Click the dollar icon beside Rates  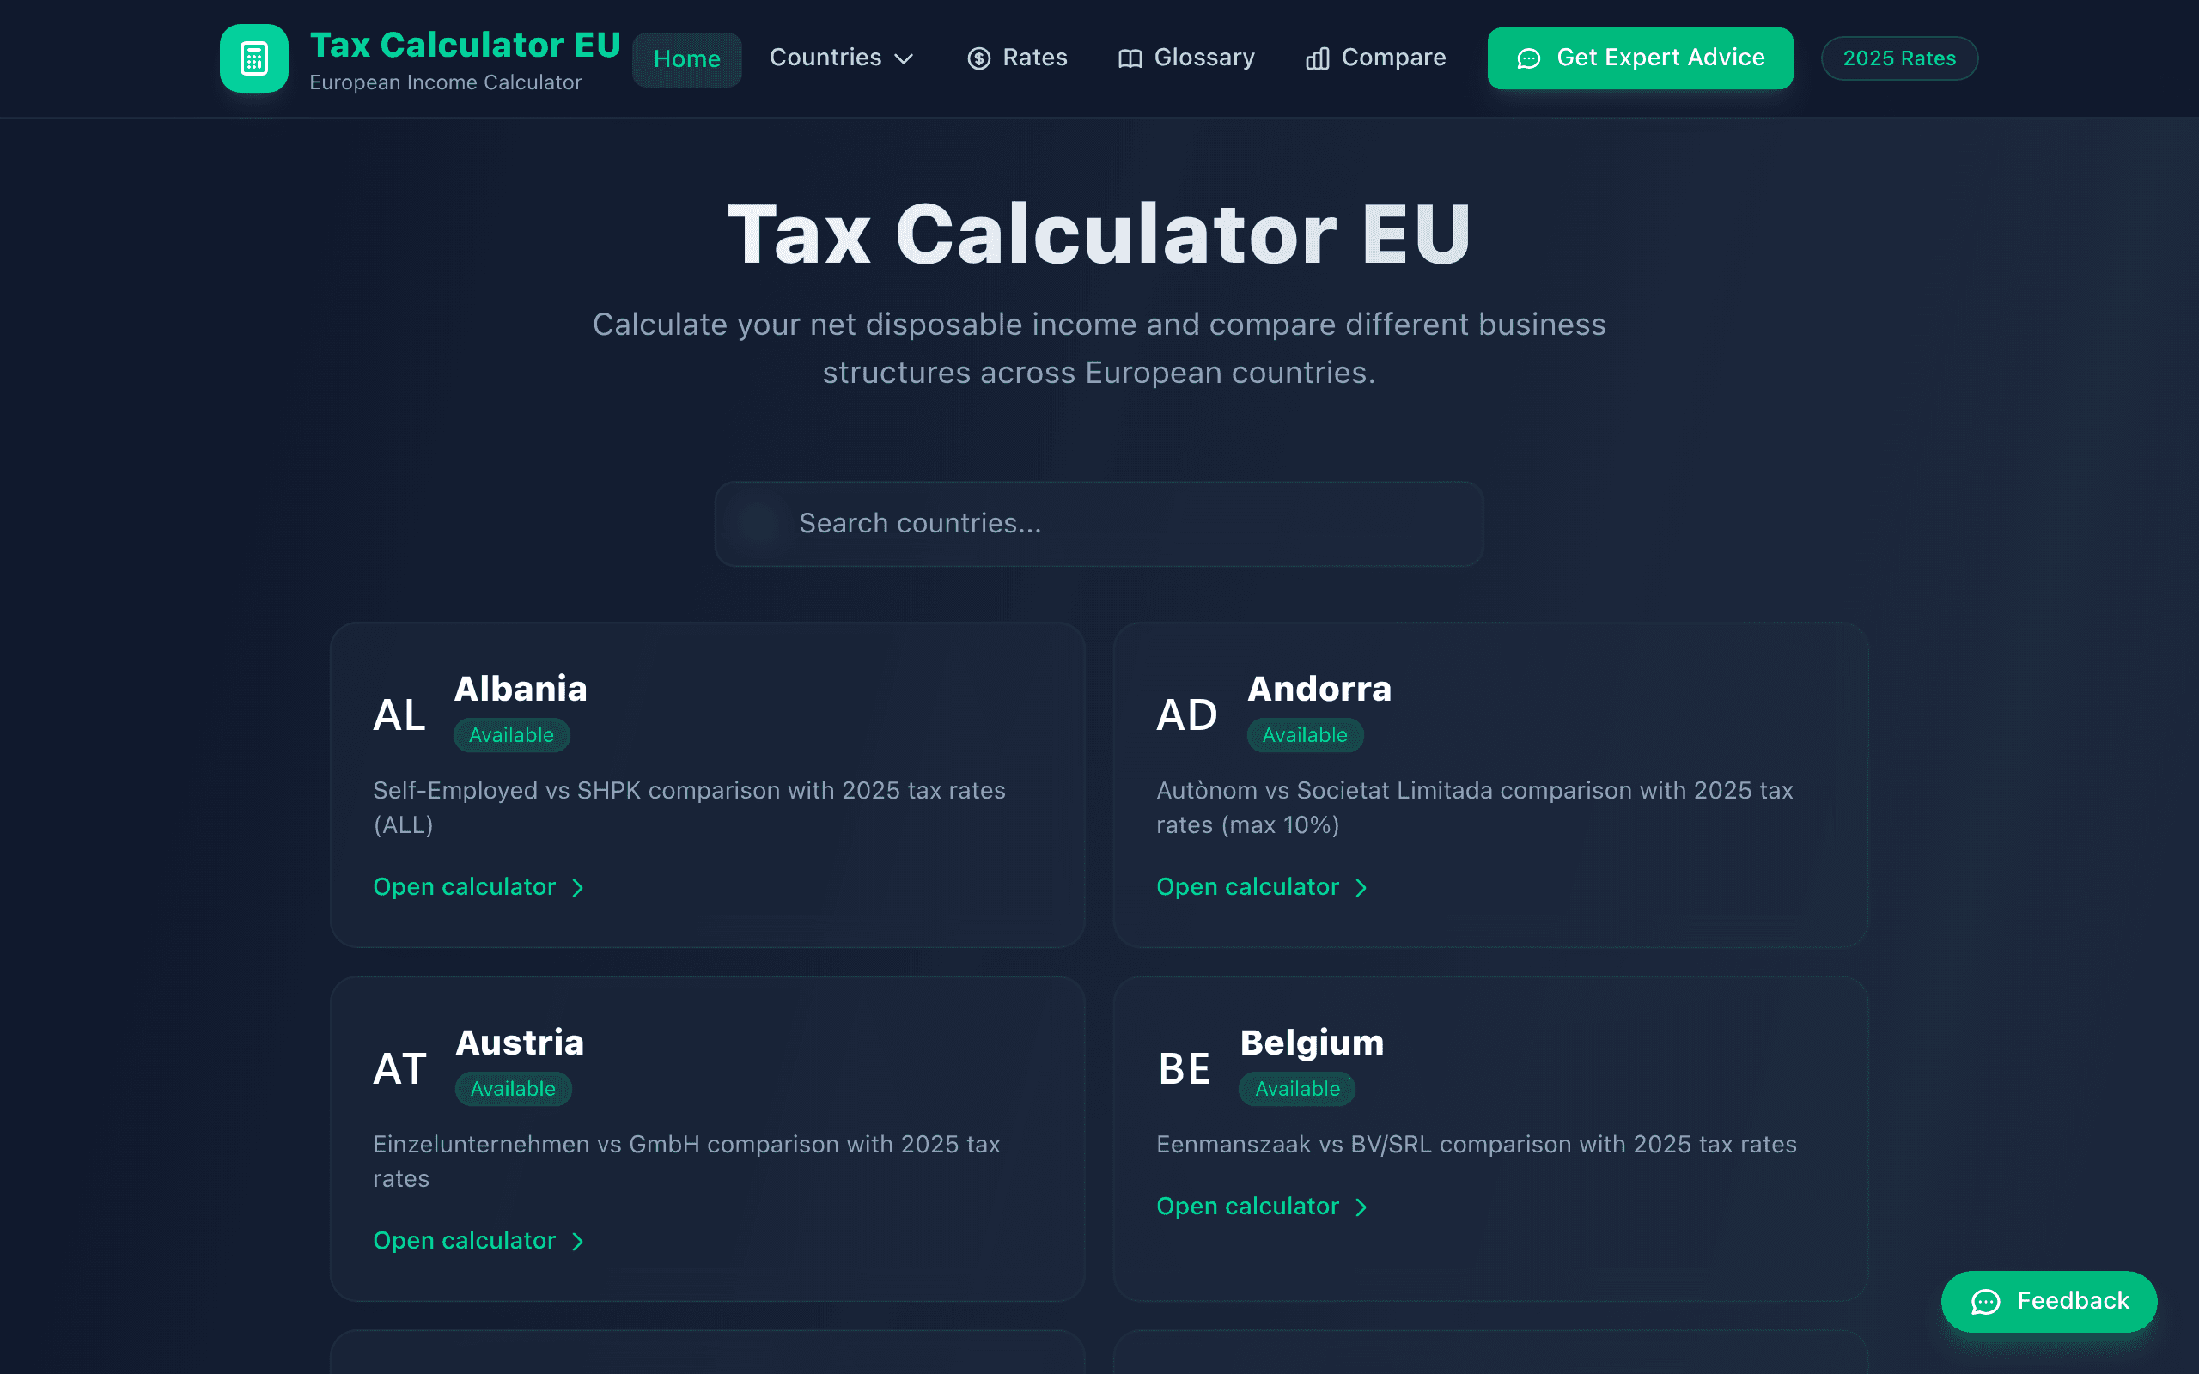pos(978,58)
